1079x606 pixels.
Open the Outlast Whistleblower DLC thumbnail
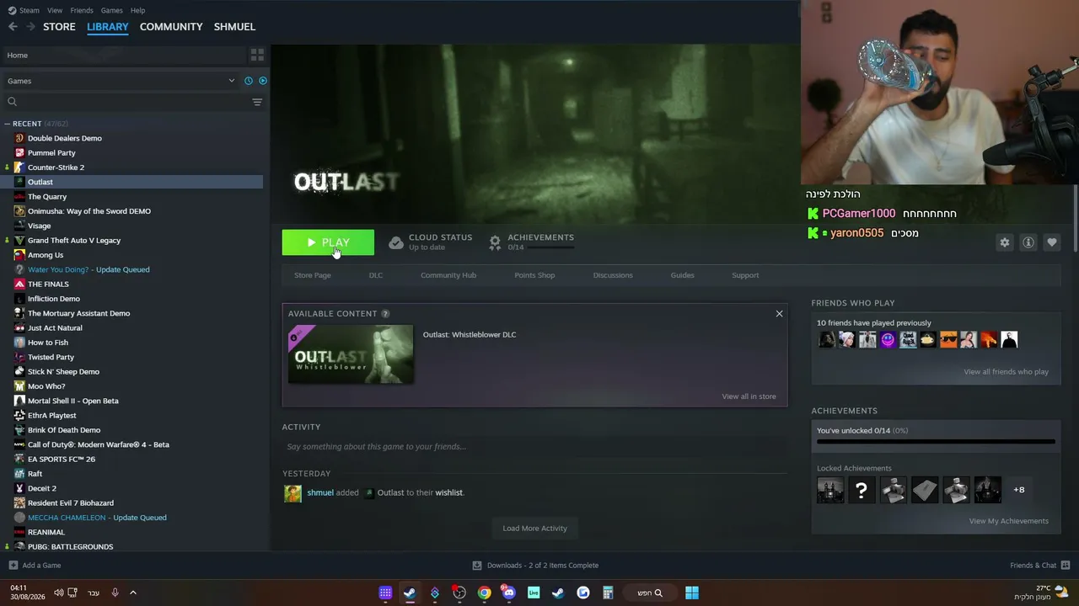(351, 354)
